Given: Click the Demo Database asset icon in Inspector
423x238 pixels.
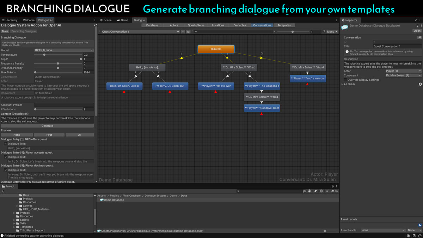Looking at the screenshot, I should (344, 27).
